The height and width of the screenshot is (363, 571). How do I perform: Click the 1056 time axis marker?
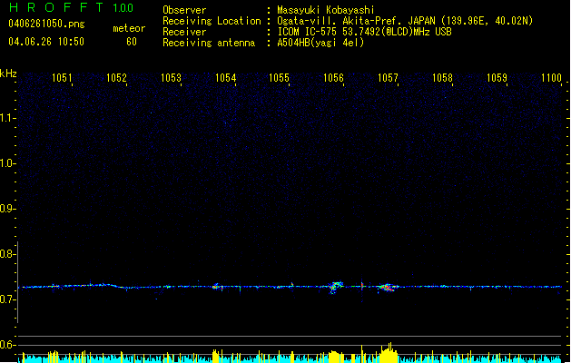[333, 78]
